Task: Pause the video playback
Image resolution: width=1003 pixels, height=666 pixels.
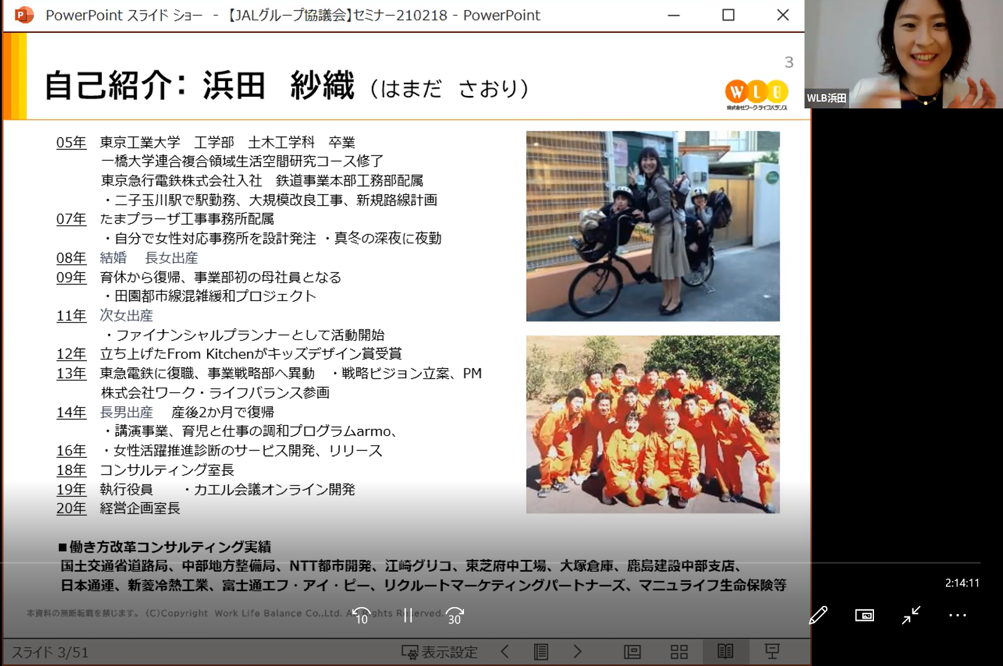Action: pos(408,615)
